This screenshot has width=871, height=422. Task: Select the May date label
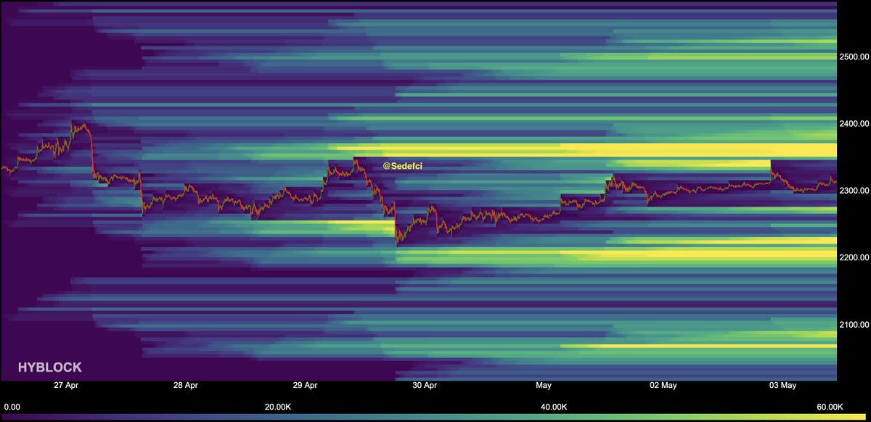pyautogui.click(x=544, y=386)
